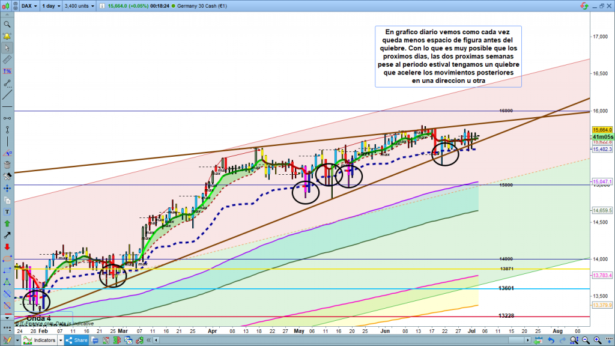615x346 pixels.
Task: Select the ruler measurement tool
Action: [x=7, y=61]
